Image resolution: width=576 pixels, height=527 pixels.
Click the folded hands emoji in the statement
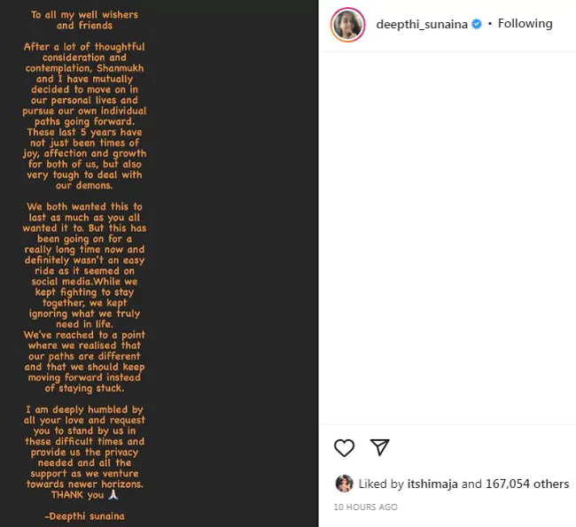click(113, 496)
